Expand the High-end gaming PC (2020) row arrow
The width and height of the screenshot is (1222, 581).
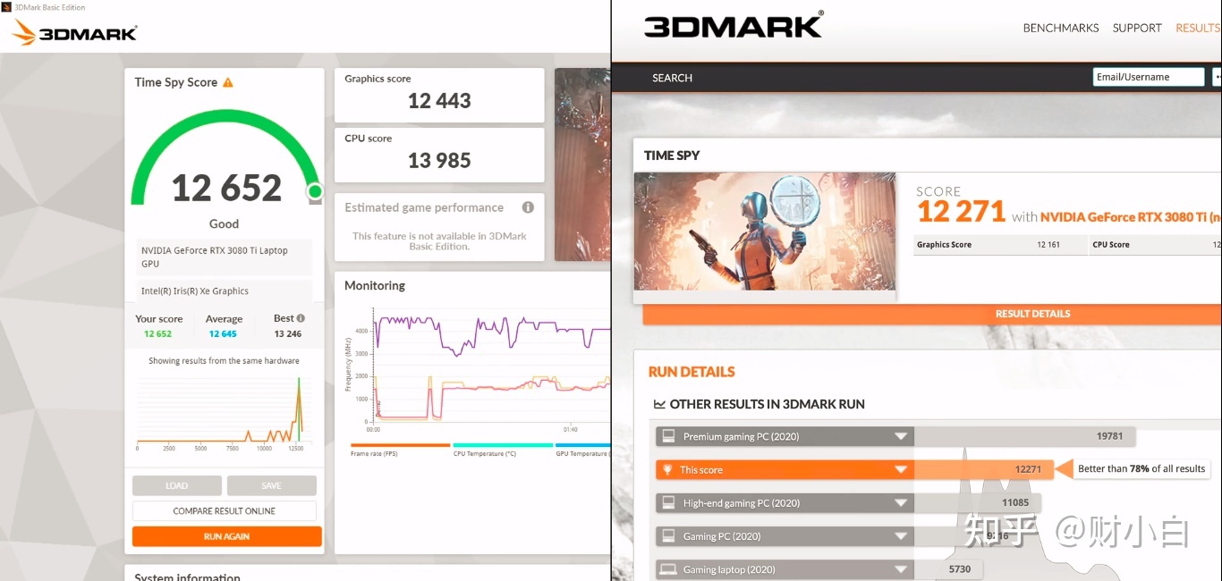coord(901,503)
